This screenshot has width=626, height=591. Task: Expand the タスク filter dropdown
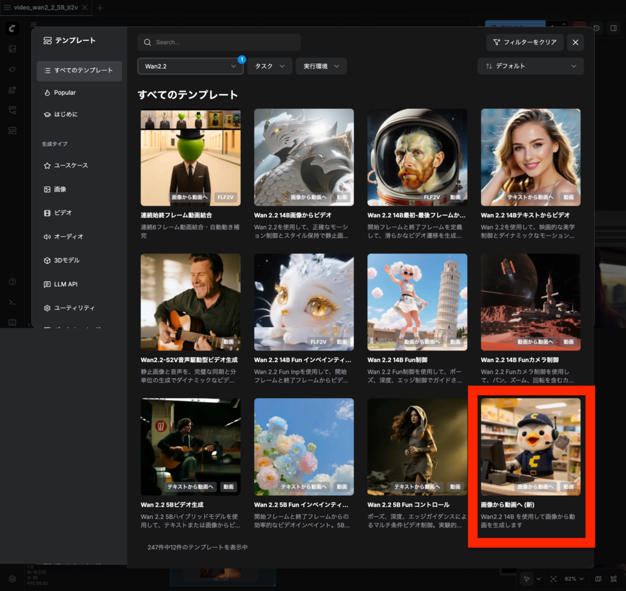pos(269,66)
